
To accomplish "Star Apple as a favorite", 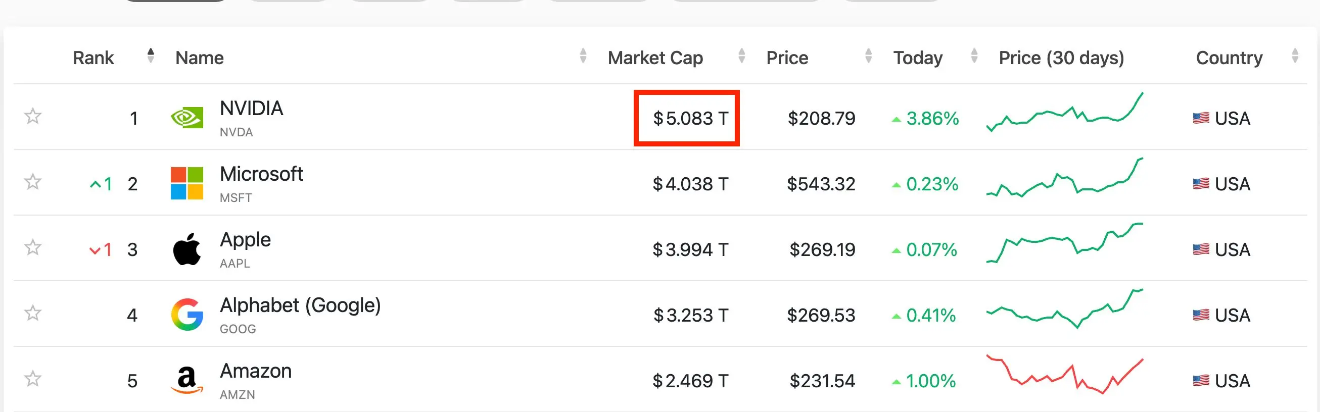I will [x=33, y=247].
